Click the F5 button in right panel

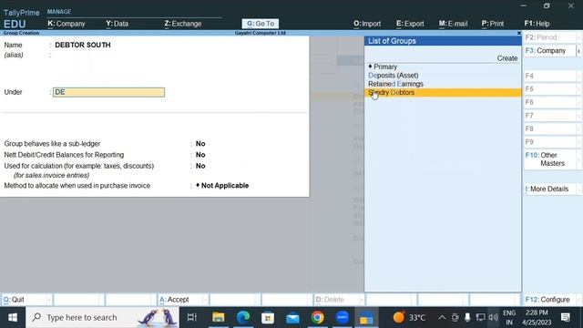(551, 89)
